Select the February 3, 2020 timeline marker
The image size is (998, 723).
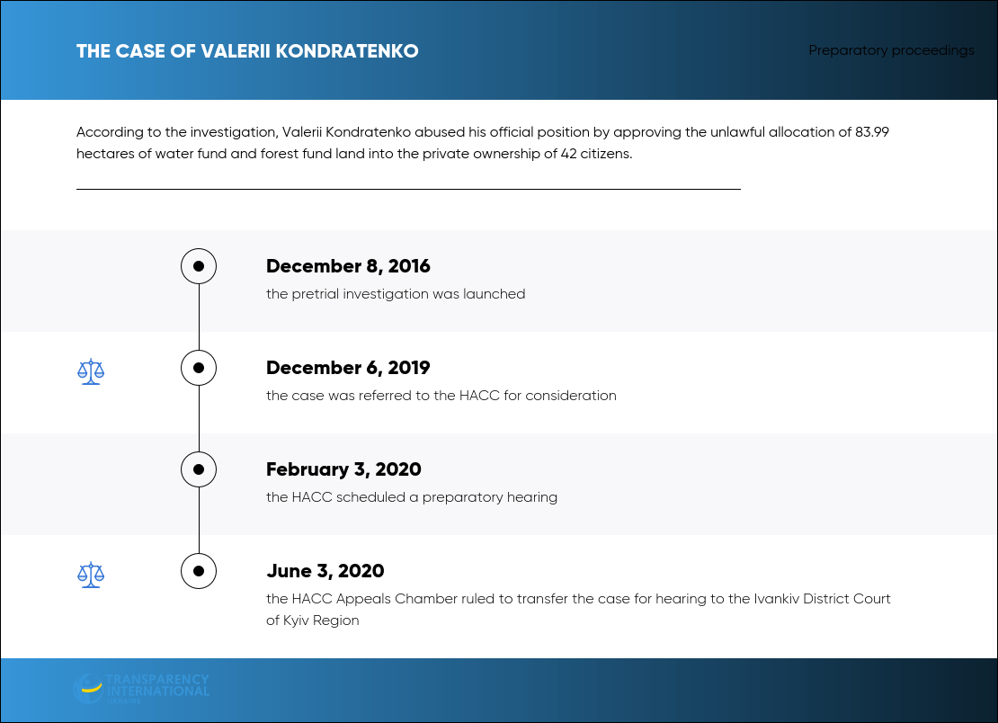199,469
